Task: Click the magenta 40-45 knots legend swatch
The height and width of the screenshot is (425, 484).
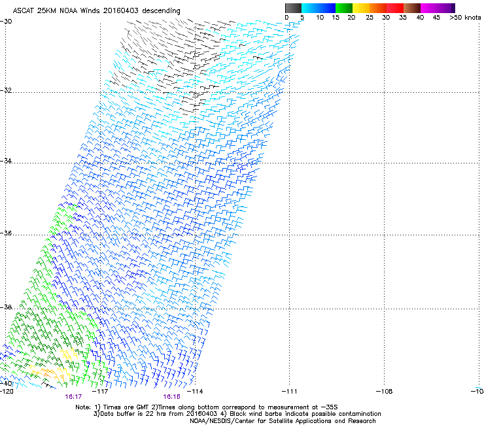Action: 429,8
